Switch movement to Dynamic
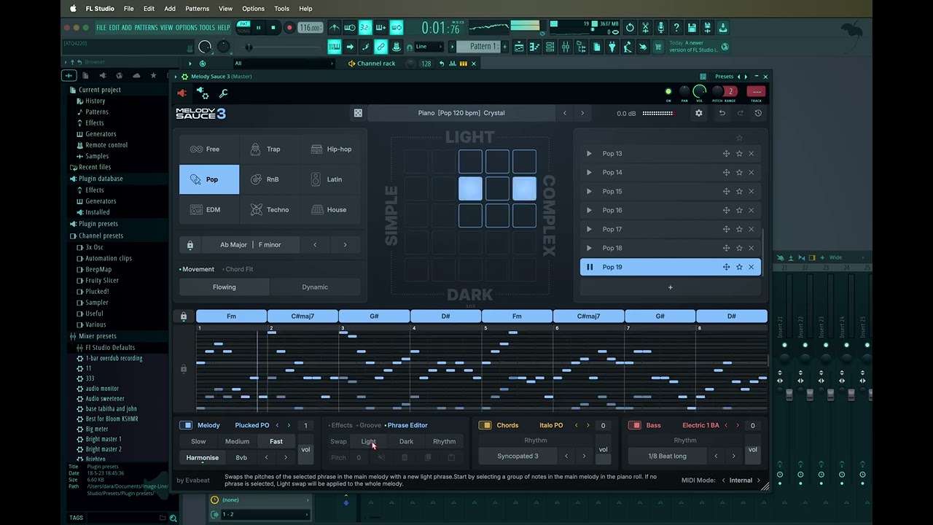The width and height of the screenshot is (933, 525). [x=315, y=287]
